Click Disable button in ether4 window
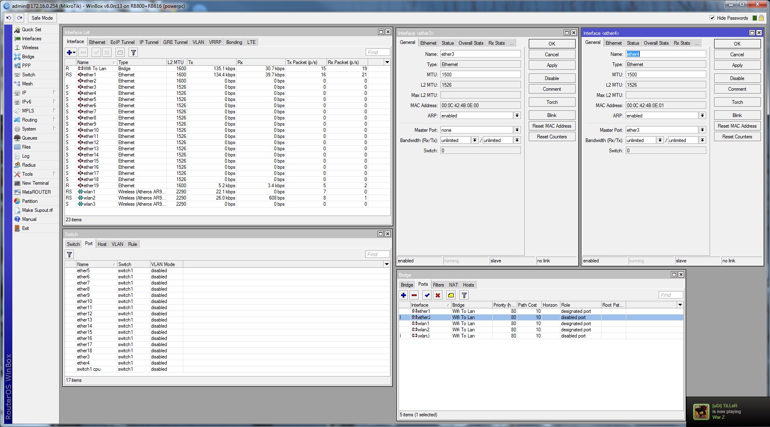770x427 pixels. pos(737,78)
